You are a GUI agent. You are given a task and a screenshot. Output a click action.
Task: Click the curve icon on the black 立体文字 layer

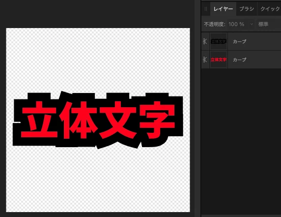pyautogui.click(x=205, y=41)
